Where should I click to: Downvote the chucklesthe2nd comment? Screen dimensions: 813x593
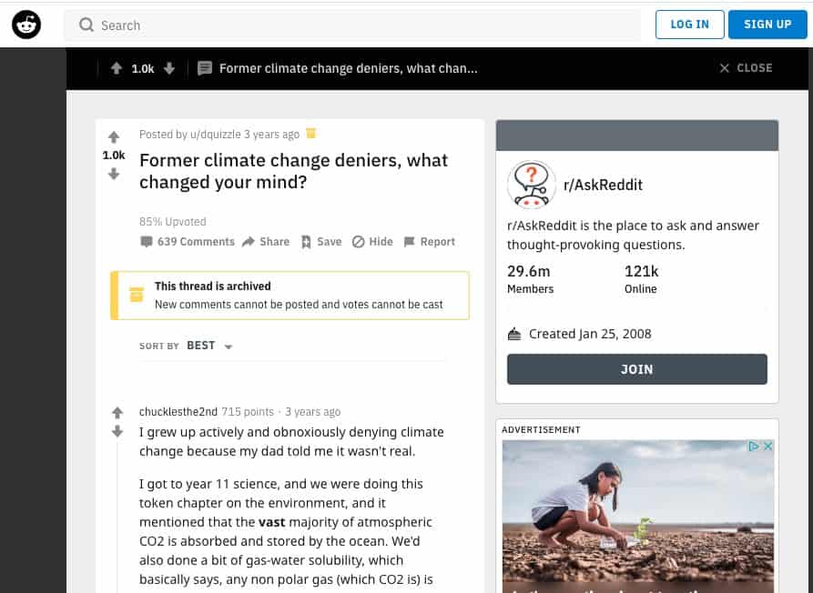point(117,432)
